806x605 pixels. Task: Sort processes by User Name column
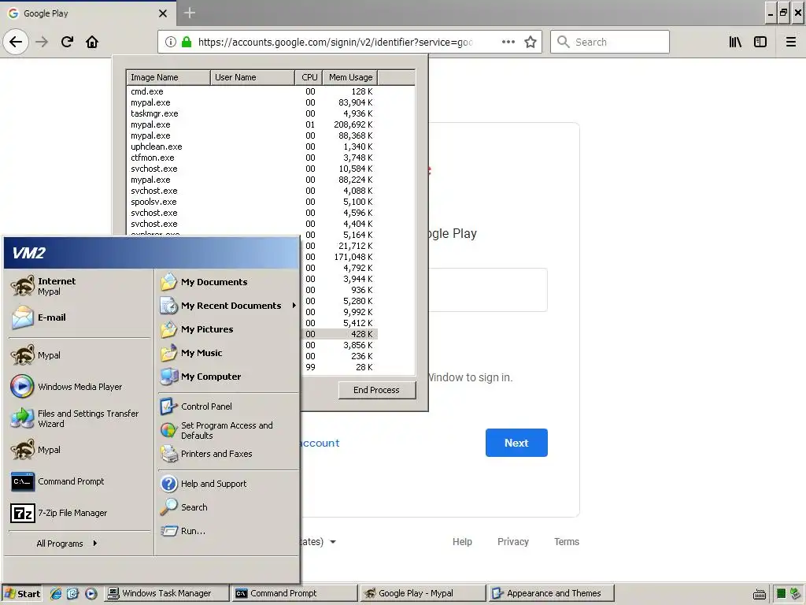click(253, 77)
